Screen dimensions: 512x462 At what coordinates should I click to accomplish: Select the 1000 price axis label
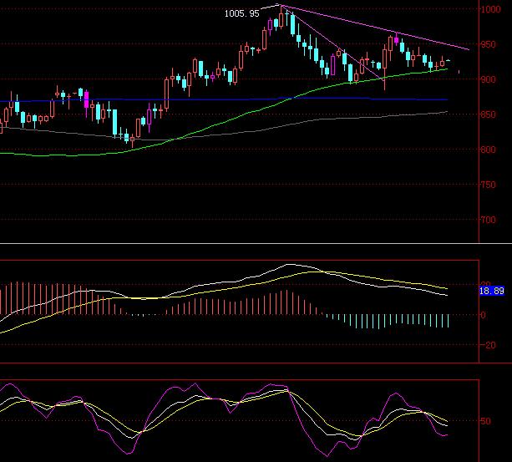(491, 9)
